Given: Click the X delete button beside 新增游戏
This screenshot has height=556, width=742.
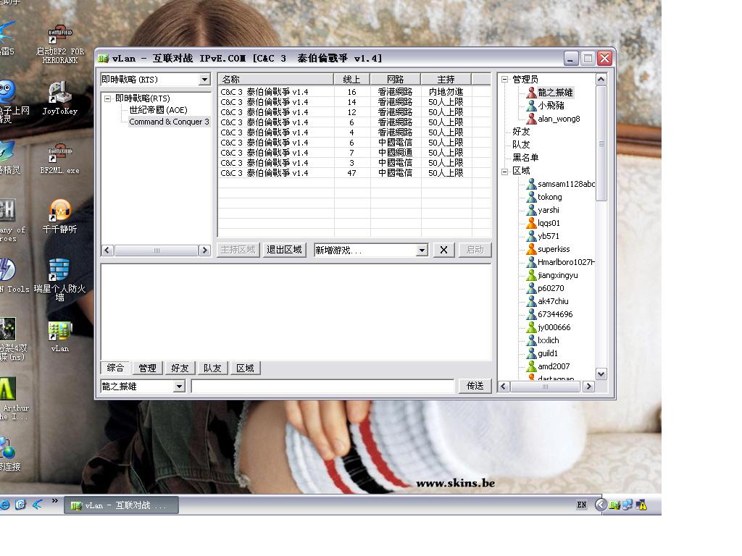Looking at the screenshot, I should [x=443, y=250].
